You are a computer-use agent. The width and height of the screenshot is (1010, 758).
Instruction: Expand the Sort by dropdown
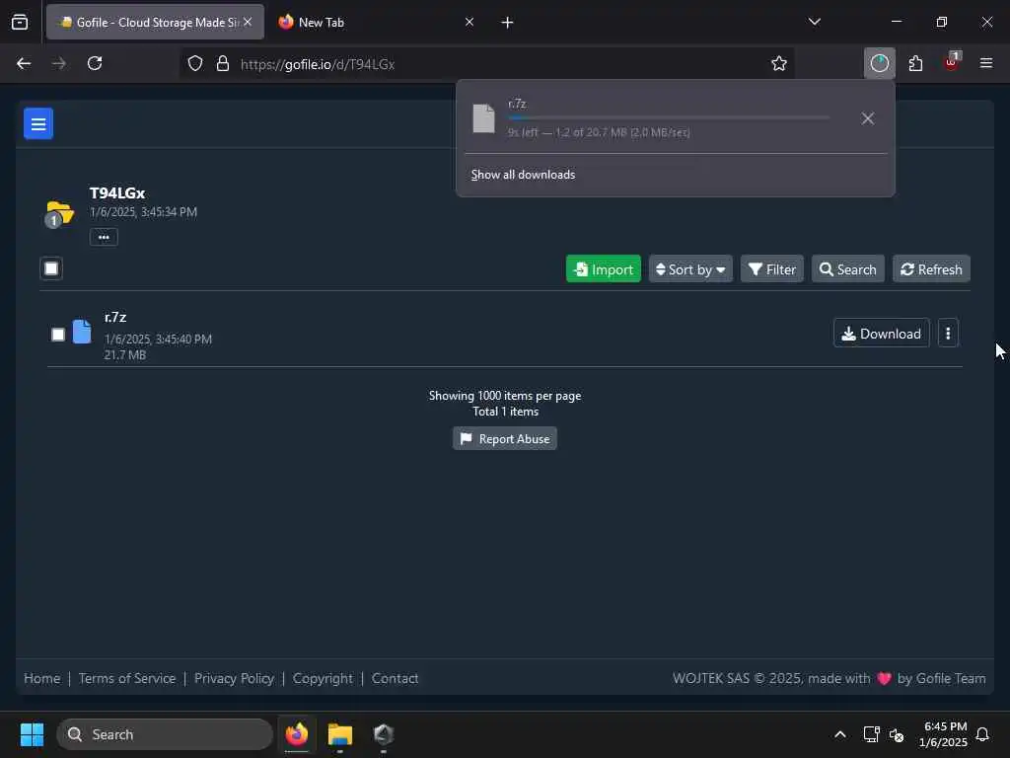(x=690, y=269)
